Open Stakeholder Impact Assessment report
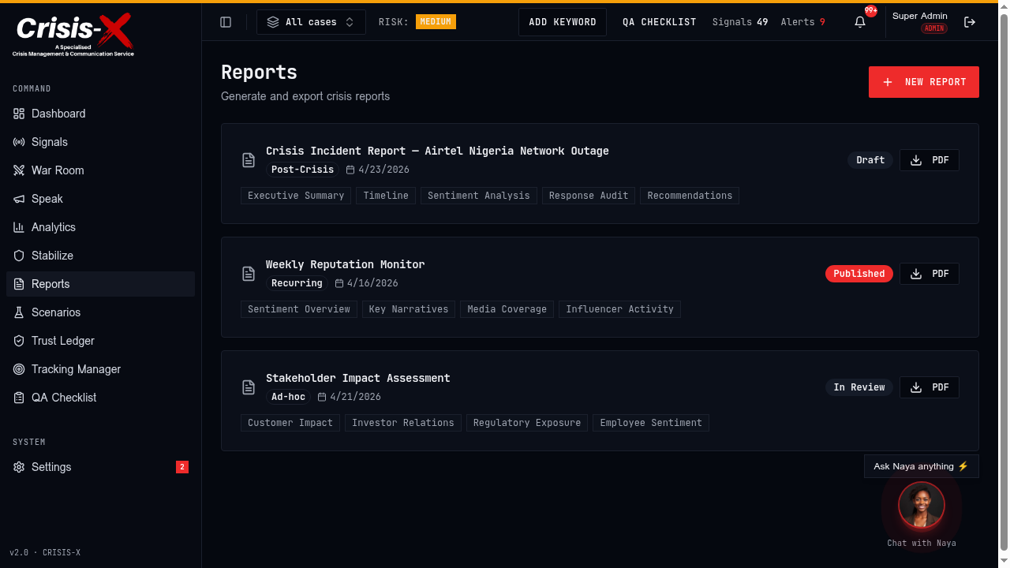The width and height of the screenshot is (1010, 568). click(358, 378)
